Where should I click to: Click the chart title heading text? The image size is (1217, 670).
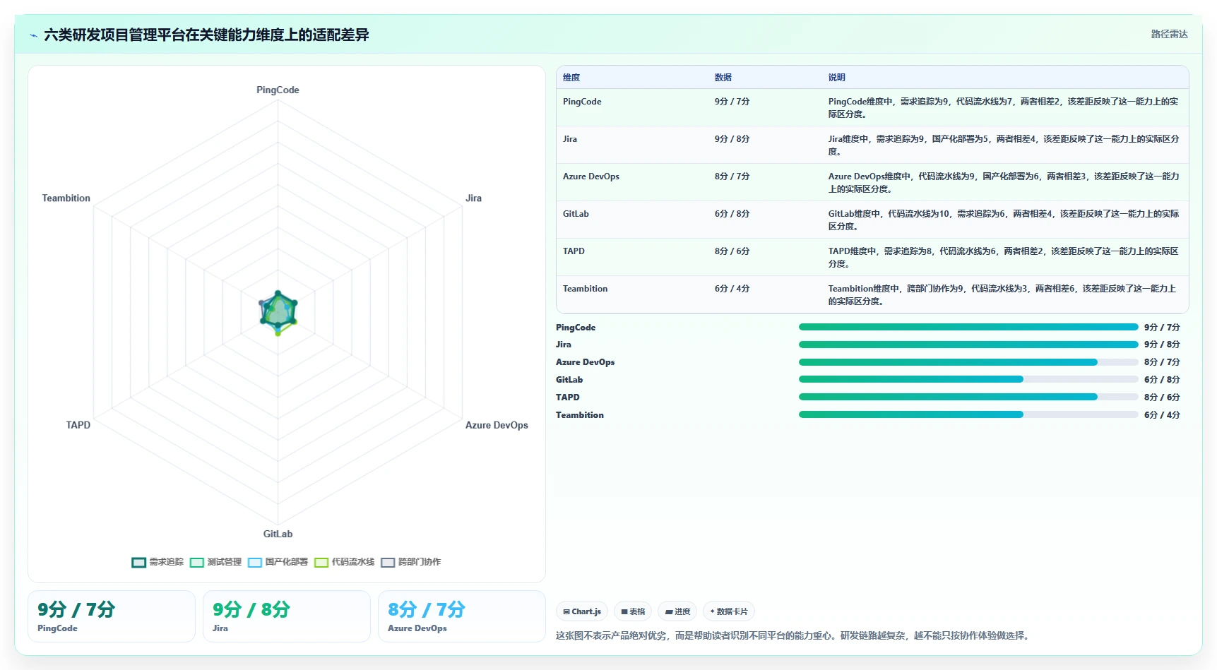pos(206,35)
